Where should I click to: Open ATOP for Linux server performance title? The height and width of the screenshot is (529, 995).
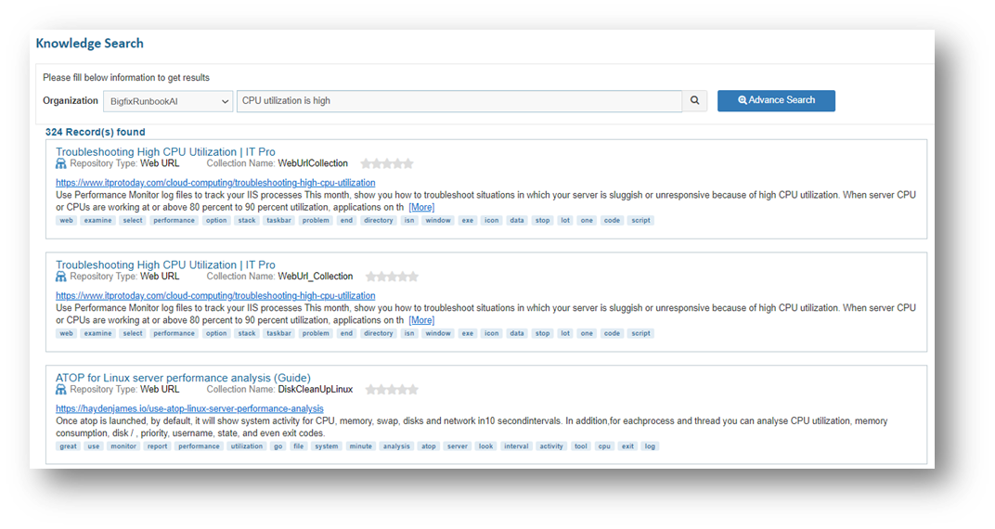[183, 378]
